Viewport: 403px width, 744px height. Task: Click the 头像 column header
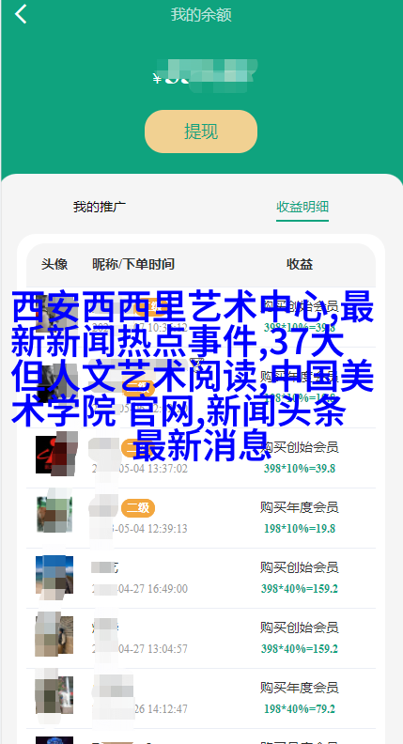(x=54, y=264)
